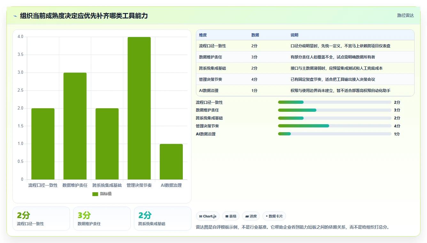Select the 数据维护责任 table row cell
The height and width of the screenshot is (243, 427).
click(211, 57)
